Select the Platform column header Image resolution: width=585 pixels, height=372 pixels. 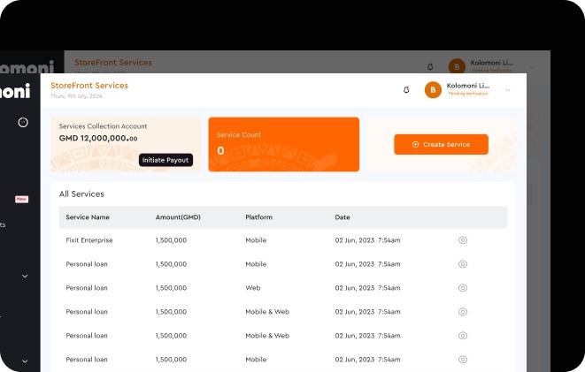[259, 217]
